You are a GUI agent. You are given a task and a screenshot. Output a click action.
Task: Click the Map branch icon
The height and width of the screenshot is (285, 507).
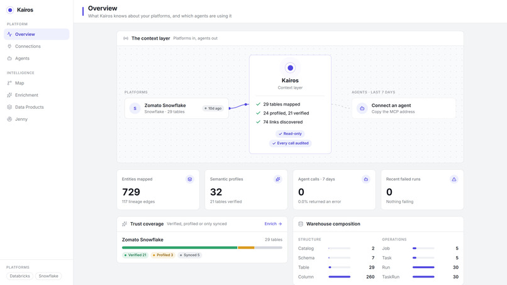pyautogui.click(x=9, y=83)
